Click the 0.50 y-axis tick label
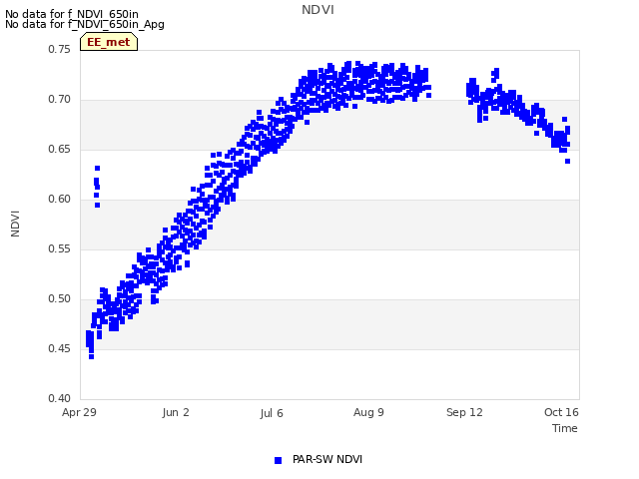Image resolution: width=639 pixels, height=479 pixels. point(60,299)
